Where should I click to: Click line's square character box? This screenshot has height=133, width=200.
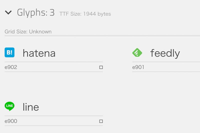101,121
